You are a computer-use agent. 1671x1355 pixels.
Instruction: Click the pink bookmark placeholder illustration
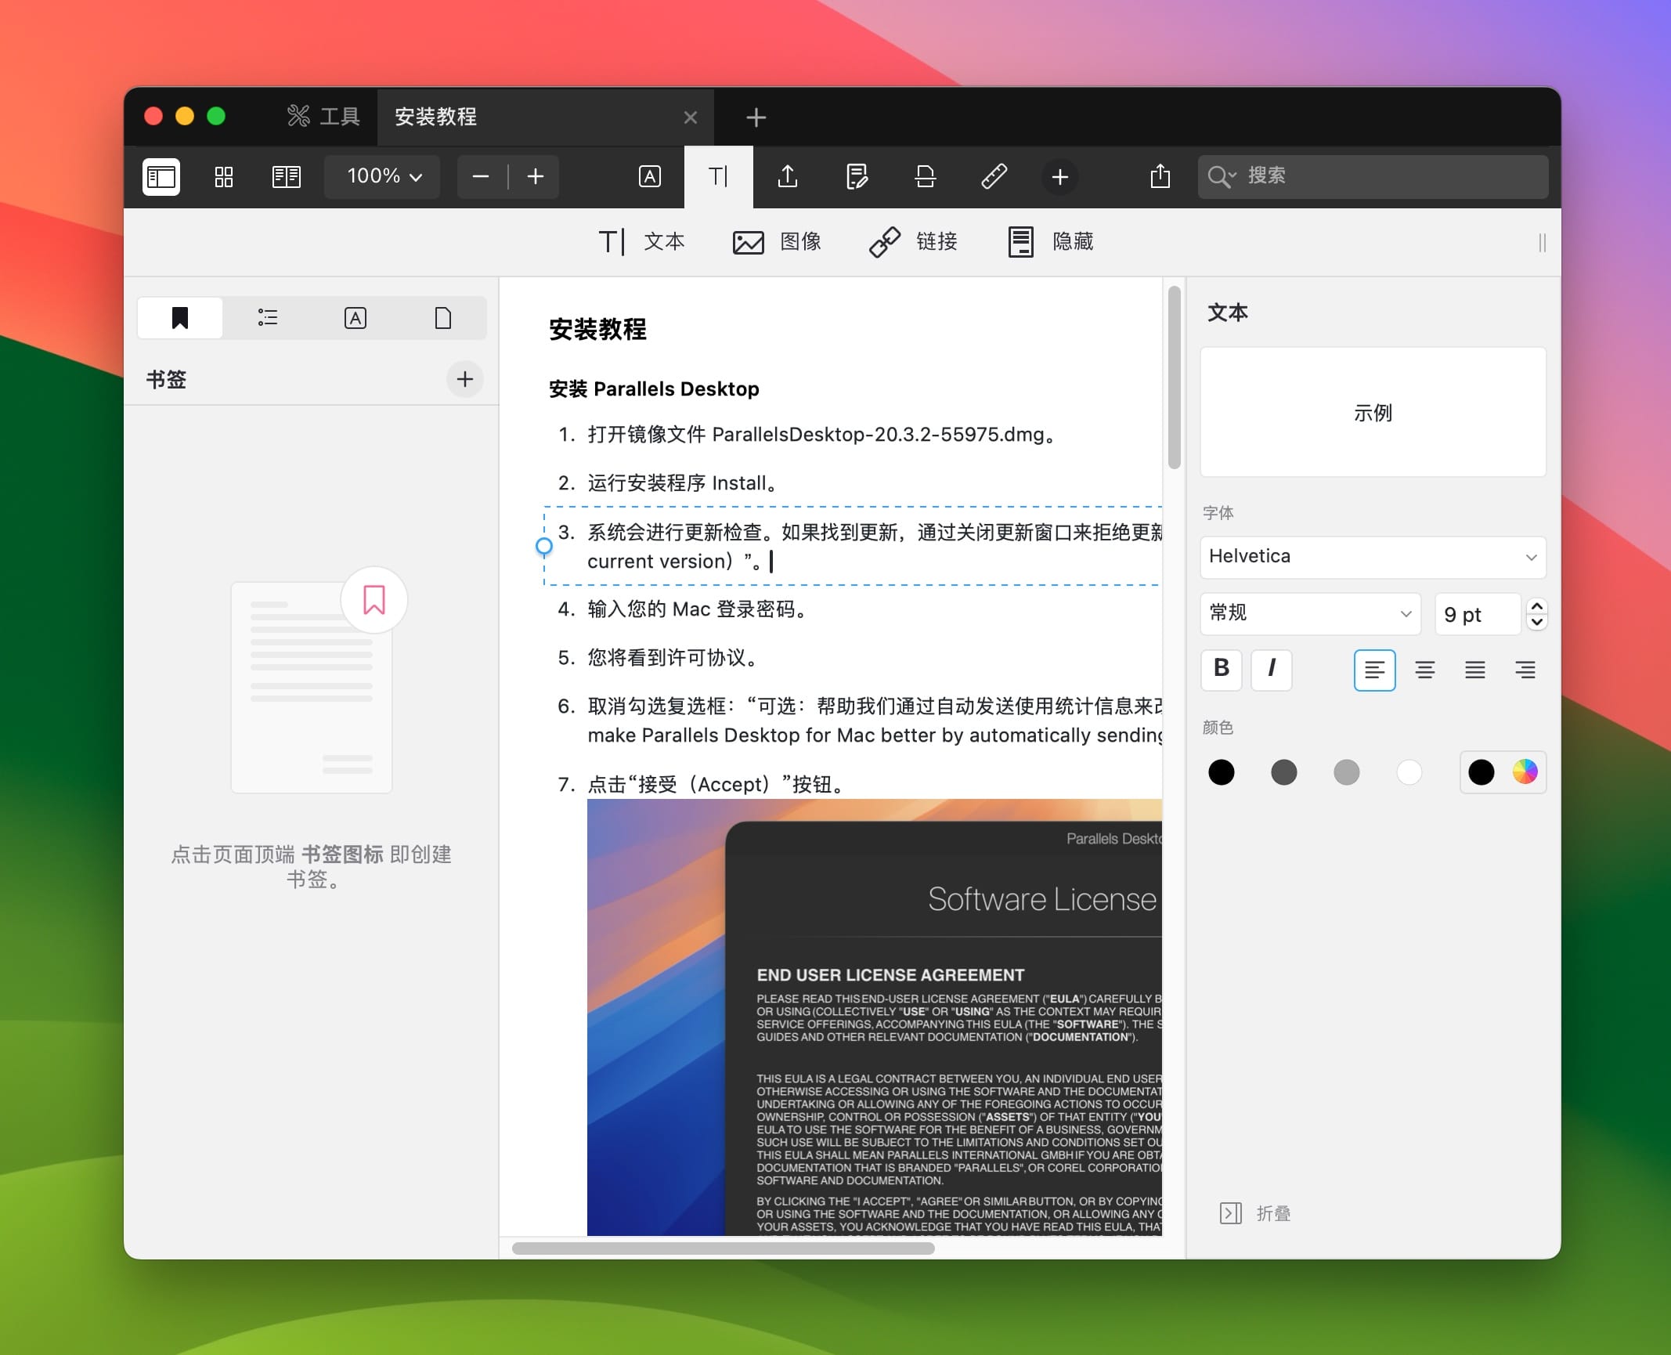click(x=374, y=600)
